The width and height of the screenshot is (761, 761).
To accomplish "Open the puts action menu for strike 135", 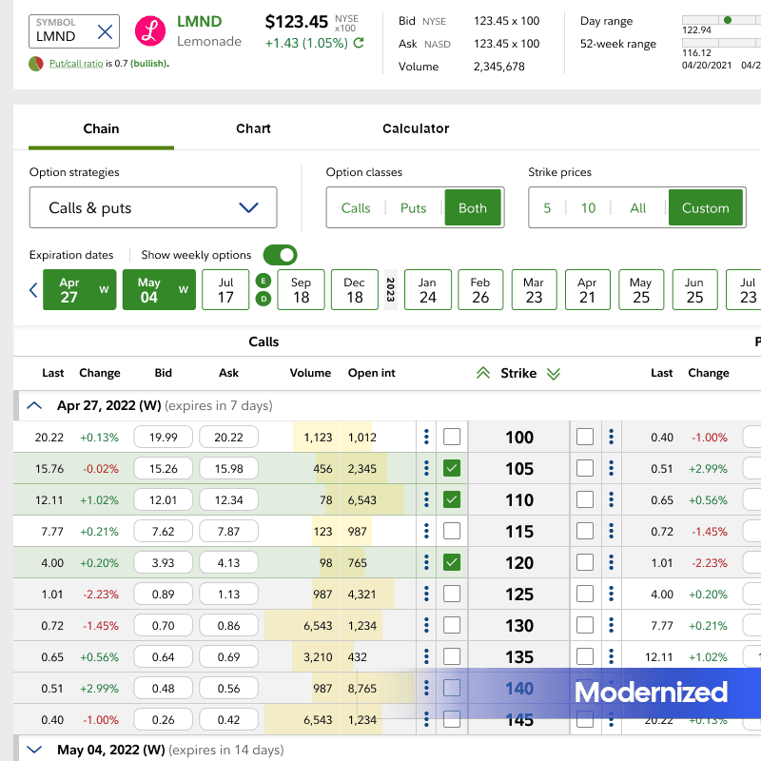I will point(611,656).
